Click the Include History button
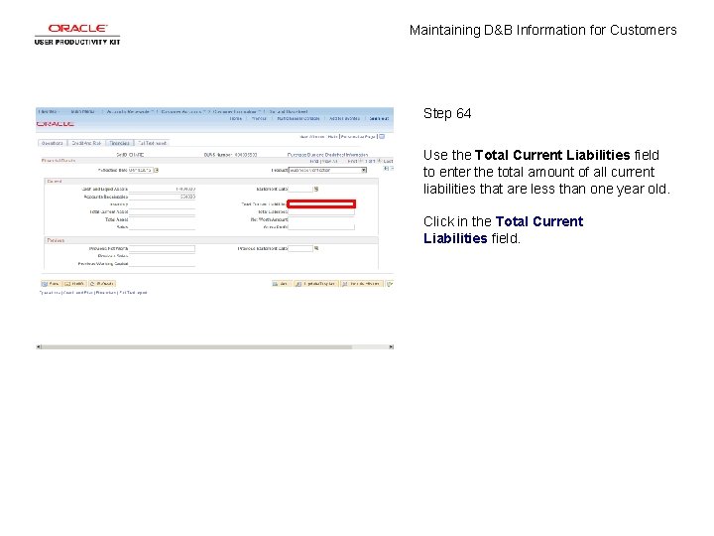Viewport: 714px width, 536px height. [x=363, y=284]
